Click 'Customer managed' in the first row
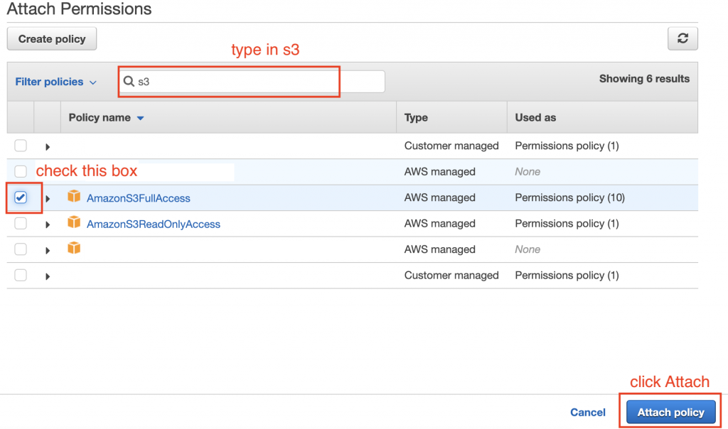This screenshot has height=429, width=728. pyautogui.click(x=451, y=146)
